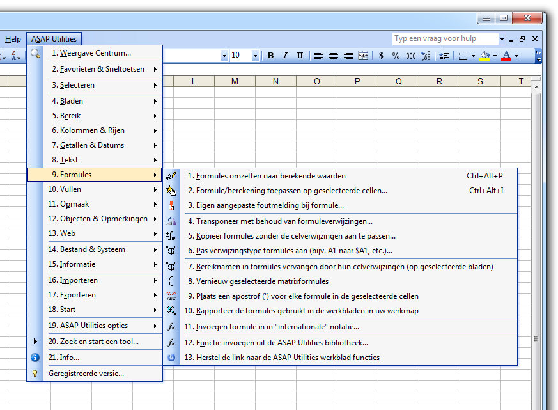The height and width of the screenshot is (410, 558).
Task: Click the "Typ een vraag voor hulp" field
Action: click(x=443, y=38)
